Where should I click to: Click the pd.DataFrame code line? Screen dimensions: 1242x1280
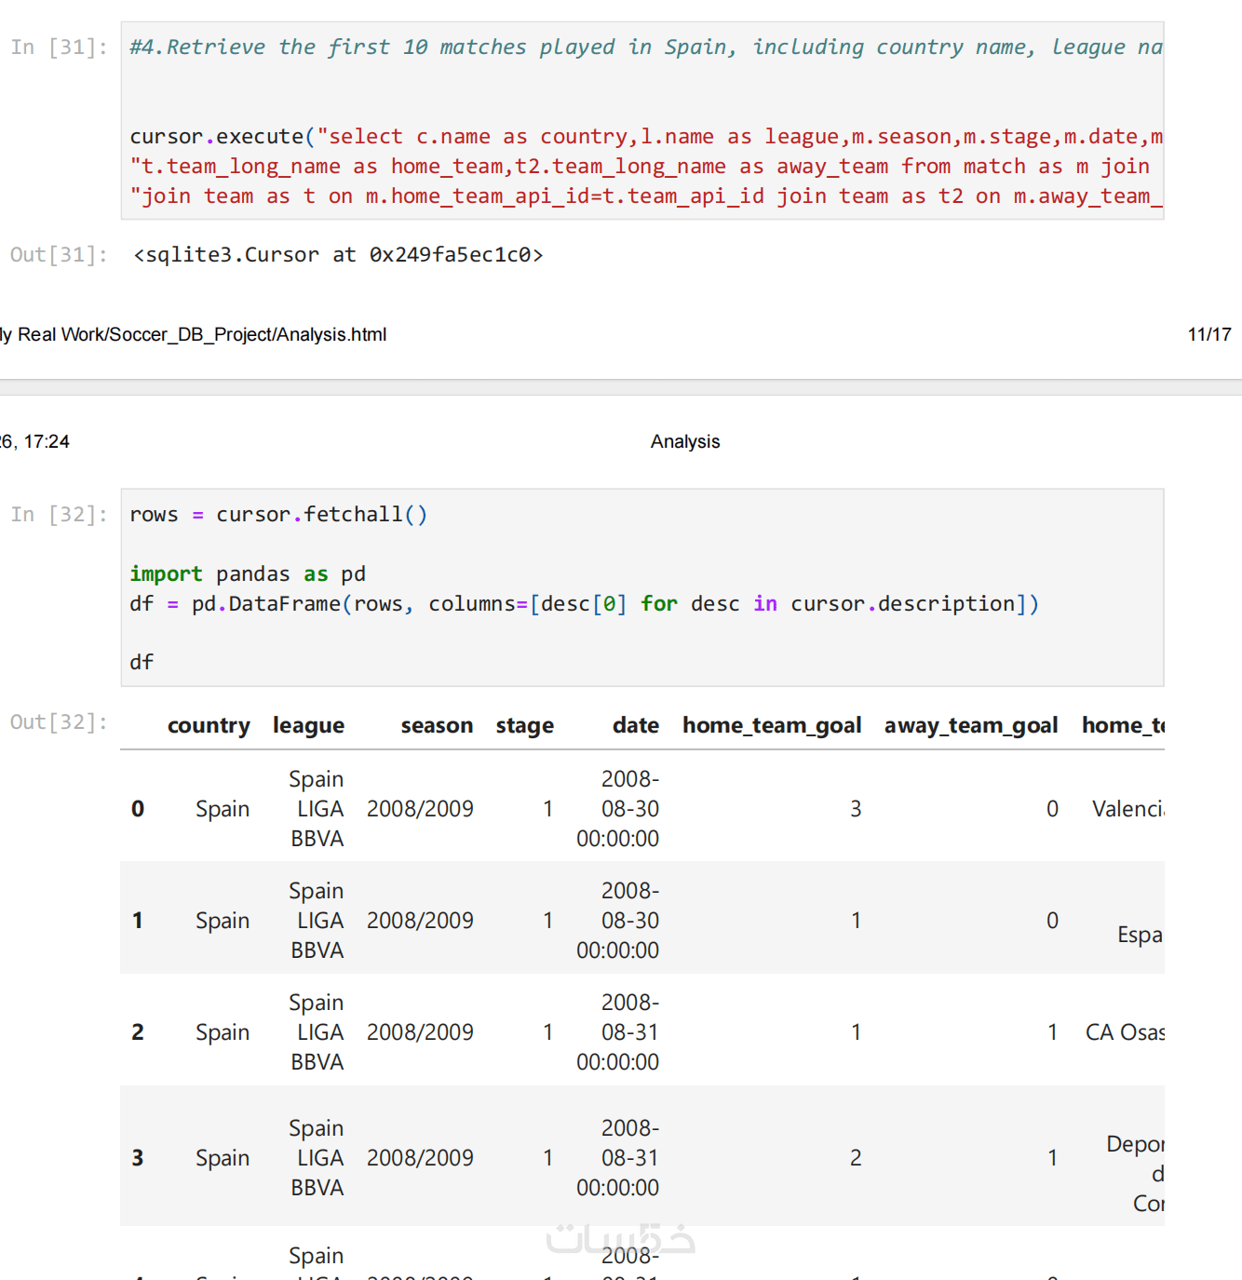[584, 604]
